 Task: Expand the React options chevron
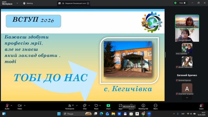(x=100, y=106)
